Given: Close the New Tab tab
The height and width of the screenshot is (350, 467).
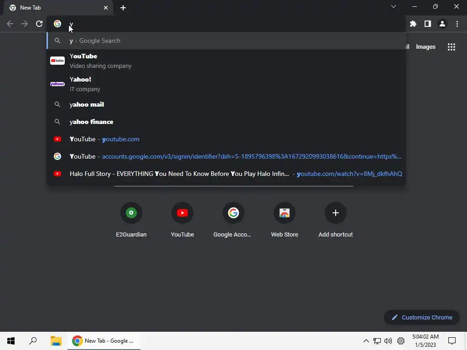Looking at the screenshot, I should pos(106,8).
